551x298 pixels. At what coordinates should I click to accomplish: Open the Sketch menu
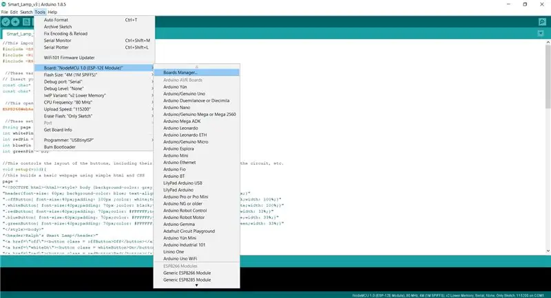[x=26, y=12]
